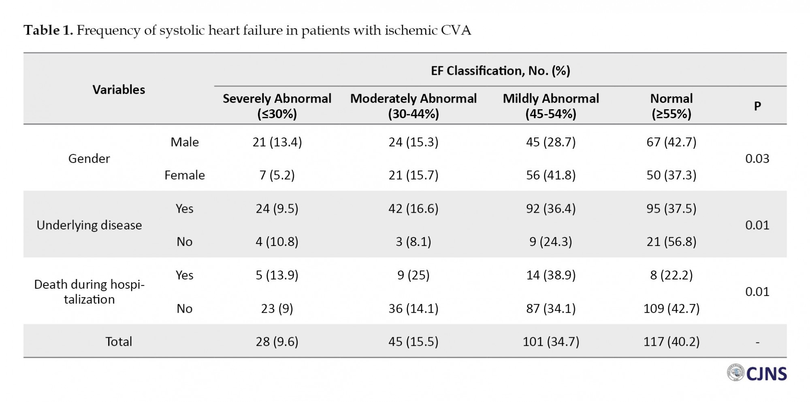The height and width of the screenshot is (402, 810).
Task: Select the Gender row label
Action: pos(89,159)
